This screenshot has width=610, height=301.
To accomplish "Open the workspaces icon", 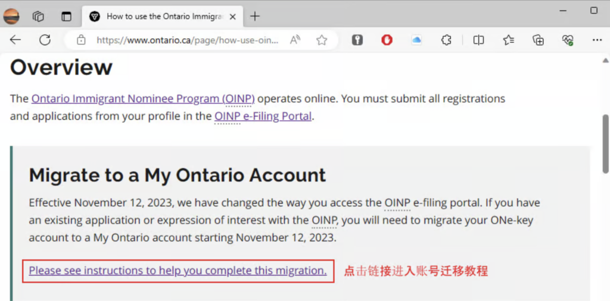I will click(38, 16).
